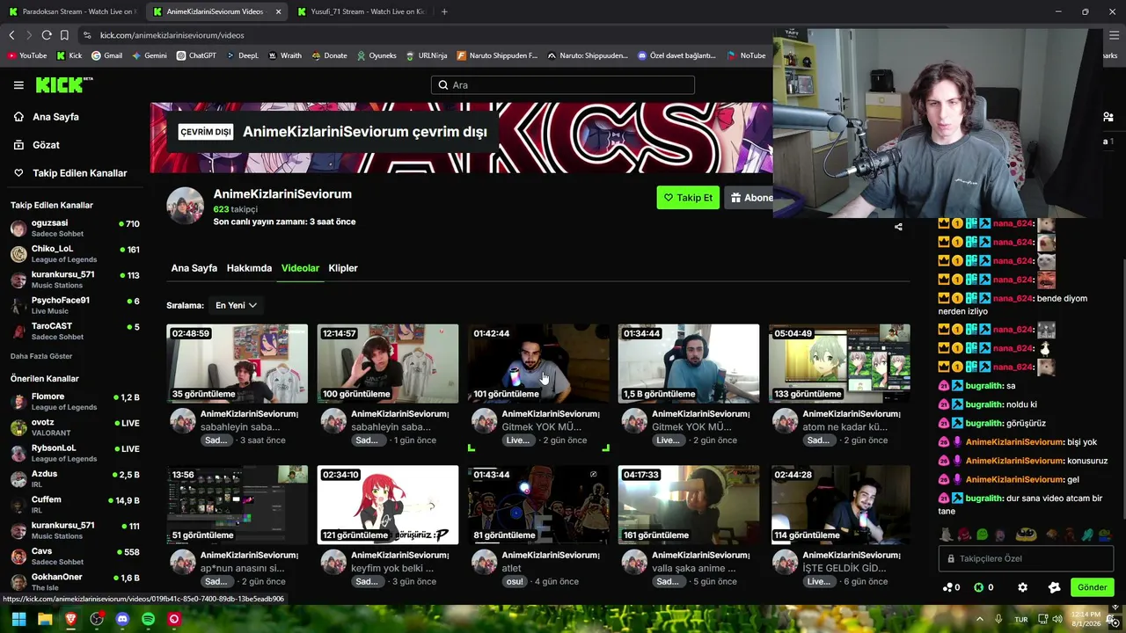1126x633 pixels.
Task: Open recommended channel ovotz
Action: click(75, 427)
